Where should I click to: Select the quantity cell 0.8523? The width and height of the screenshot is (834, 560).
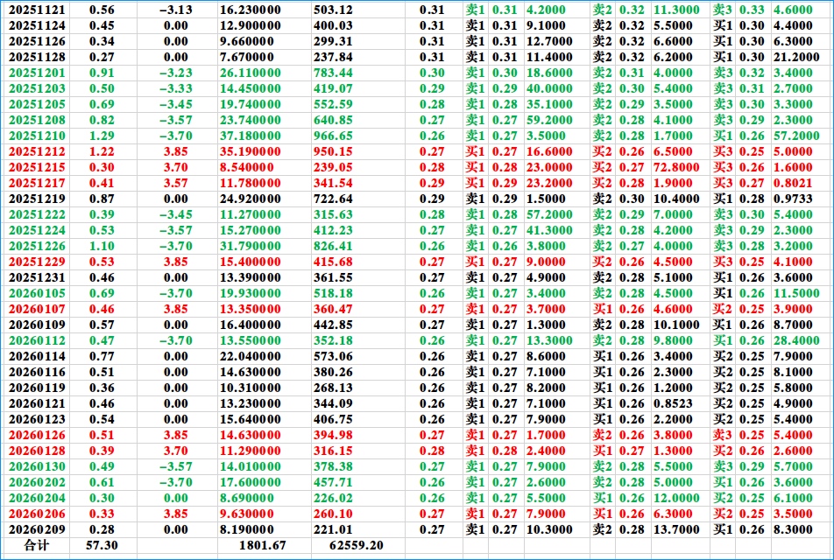(x=674, y=403)
